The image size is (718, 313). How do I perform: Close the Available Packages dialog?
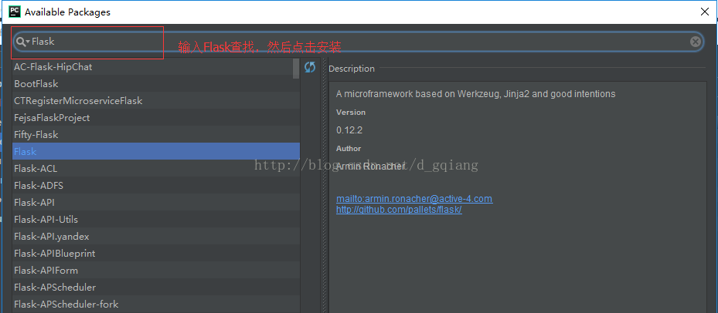(704, 12)
